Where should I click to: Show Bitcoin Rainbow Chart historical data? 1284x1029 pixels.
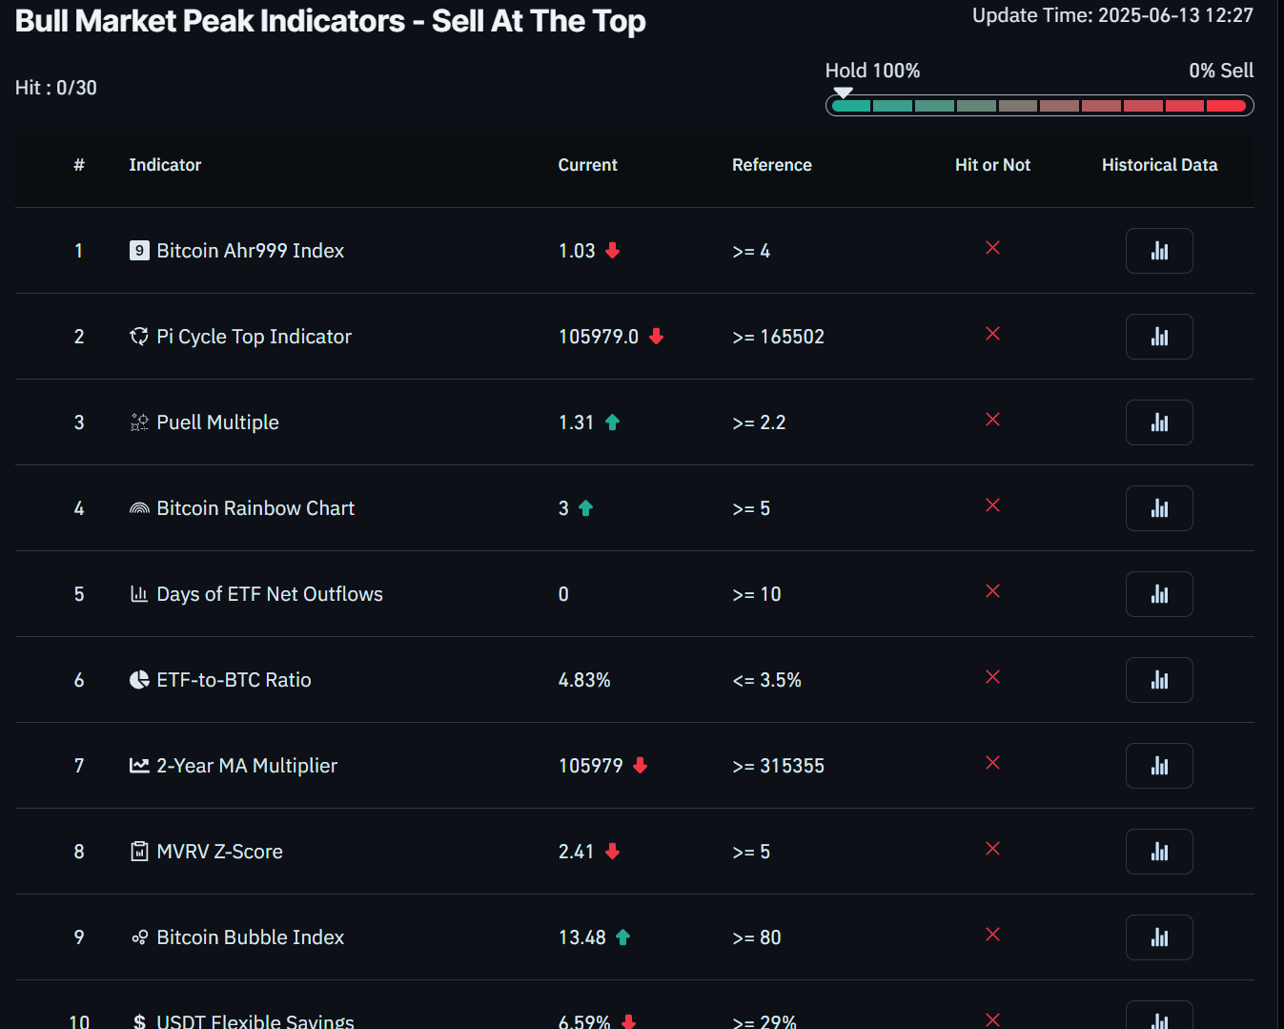pyautogui.click(x=1158, y=508)
